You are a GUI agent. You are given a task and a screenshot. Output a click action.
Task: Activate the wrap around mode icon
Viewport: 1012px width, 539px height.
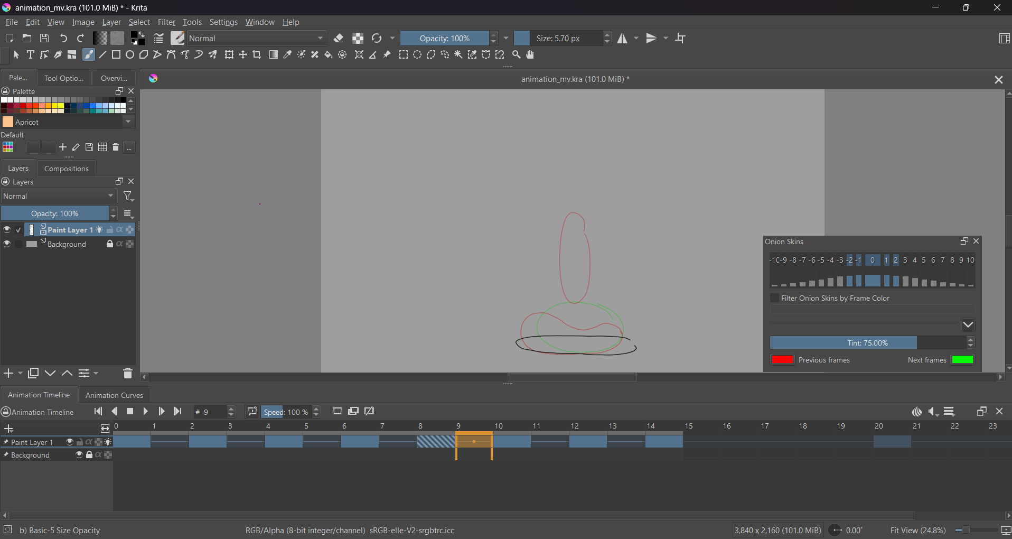click(681, 39)
